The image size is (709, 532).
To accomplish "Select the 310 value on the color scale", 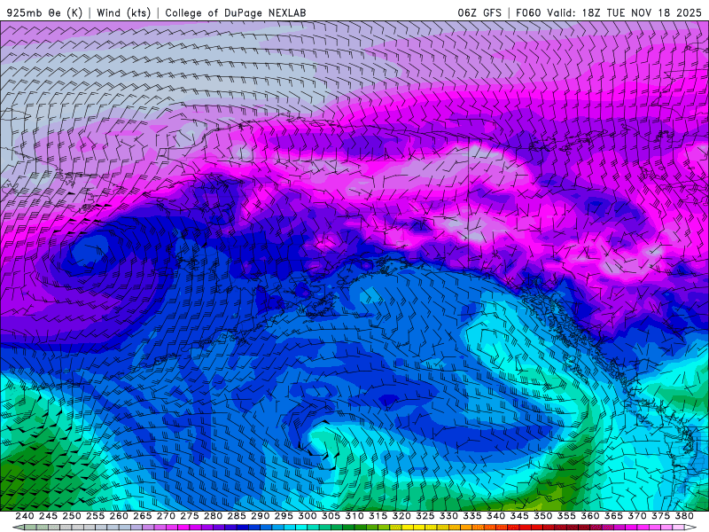I will coord(354,516).
